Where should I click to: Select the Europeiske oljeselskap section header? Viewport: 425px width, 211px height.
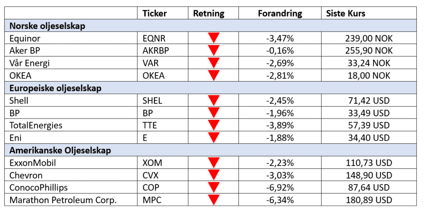click(55, 88)
